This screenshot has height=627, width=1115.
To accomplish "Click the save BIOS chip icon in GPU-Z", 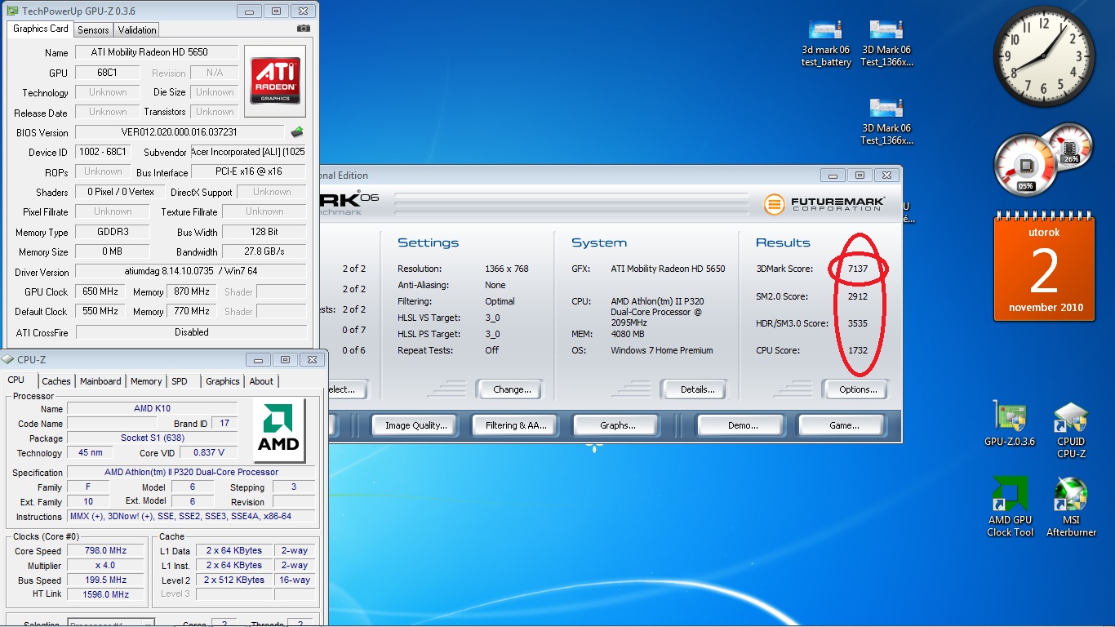I will click(297, 132).
